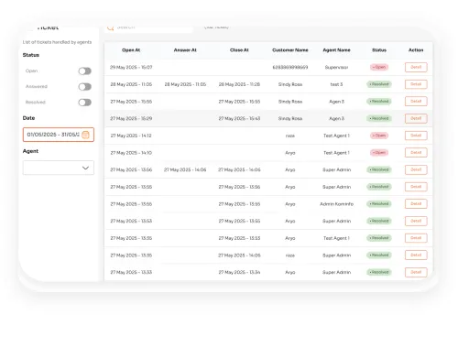Click Open badge in 27 May 14:12 row
458x337 pixels.
click(379, 136)
